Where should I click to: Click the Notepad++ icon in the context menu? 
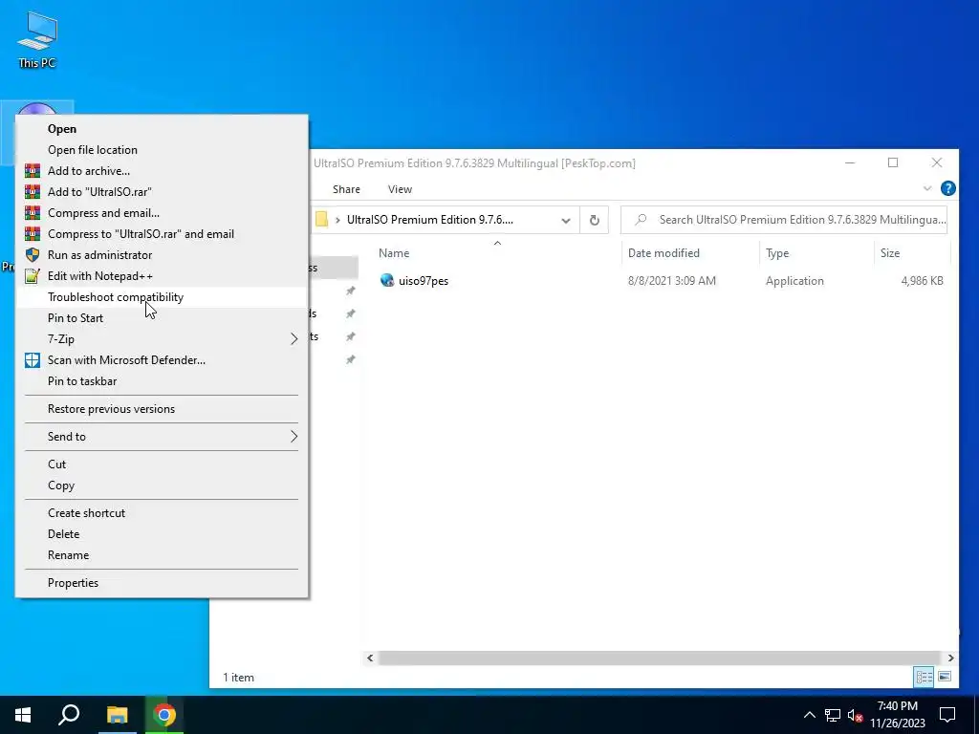33,276
